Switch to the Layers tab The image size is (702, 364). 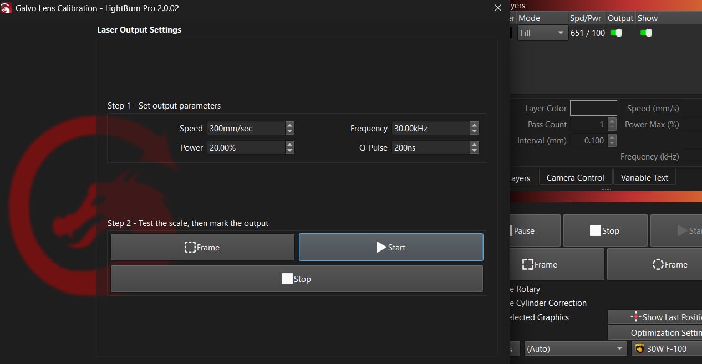pyautogui.click(x=523, y=178)
